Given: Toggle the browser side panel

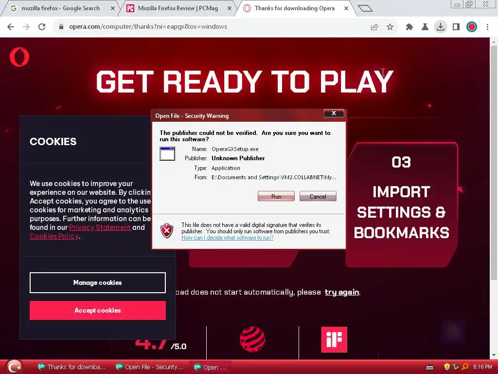Looking at the screenshot, I should click(x=456, y=27).
